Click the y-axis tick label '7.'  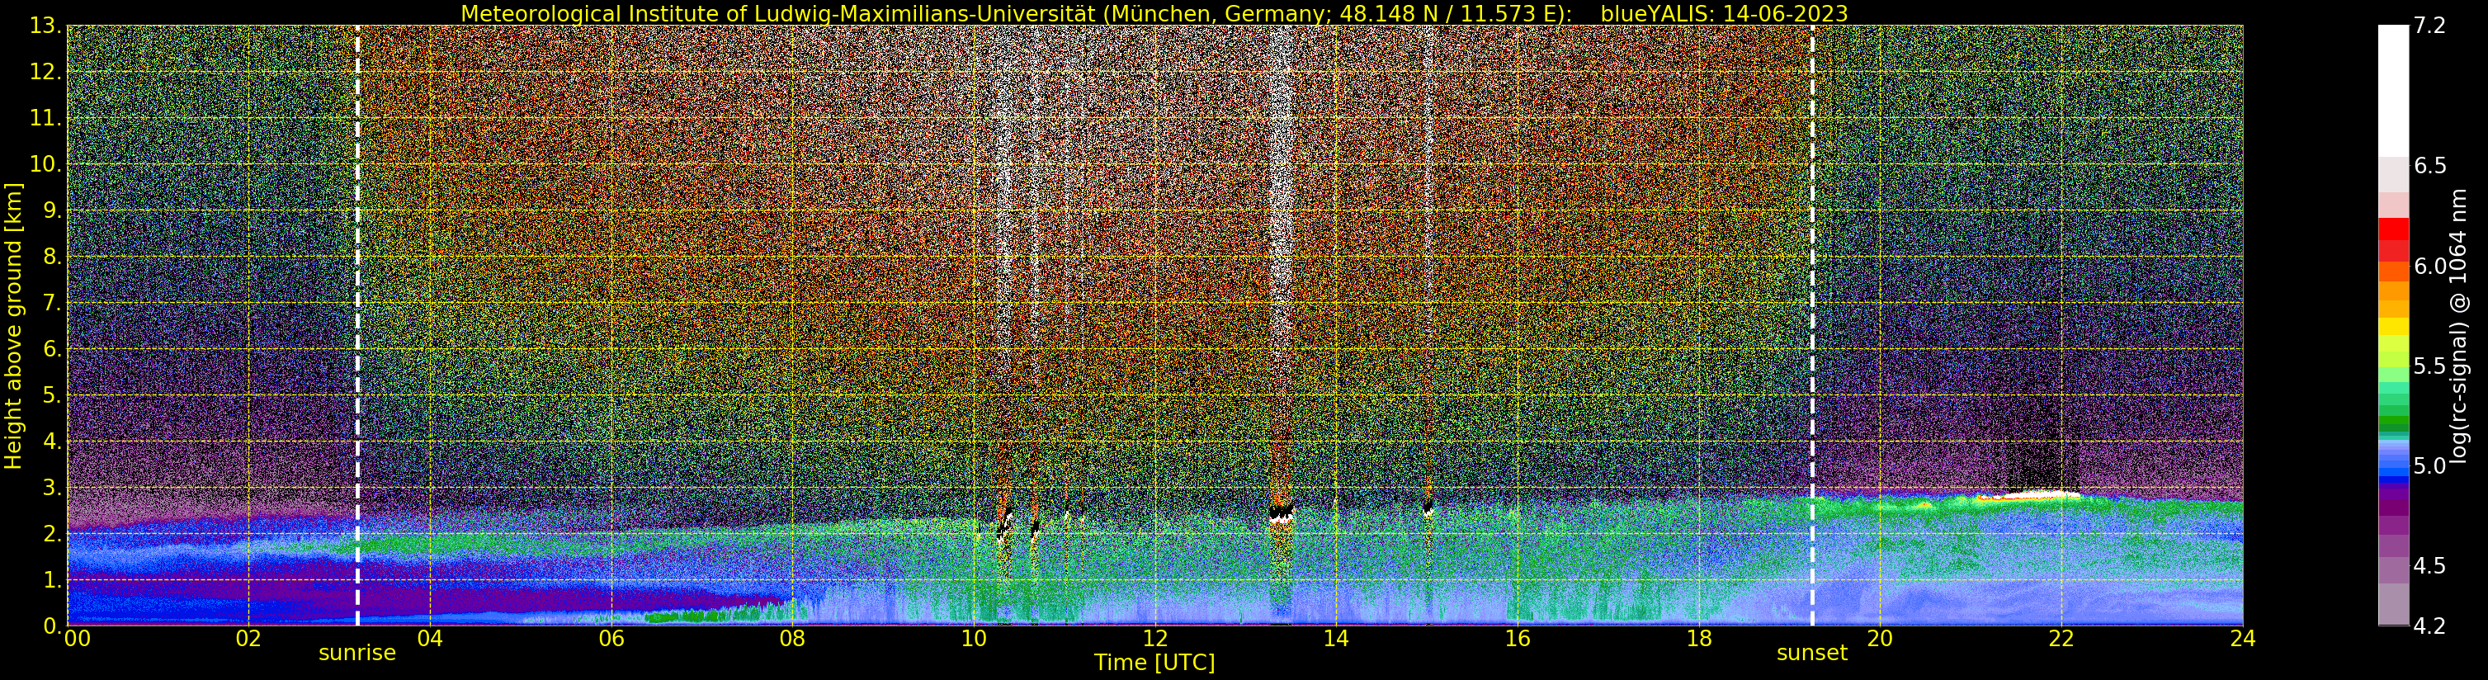[x=51, y=304]
